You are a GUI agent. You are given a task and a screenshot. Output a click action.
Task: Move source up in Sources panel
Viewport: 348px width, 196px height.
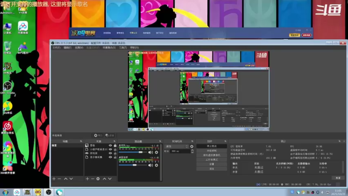click(x=104, y=179)
